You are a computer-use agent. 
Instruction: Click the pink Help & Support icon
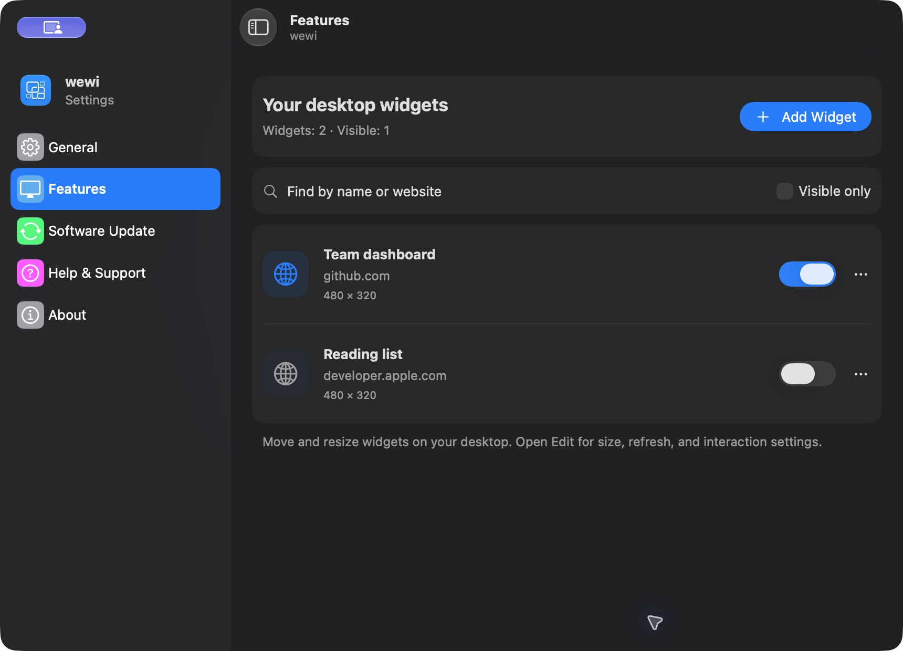point(30,273)
